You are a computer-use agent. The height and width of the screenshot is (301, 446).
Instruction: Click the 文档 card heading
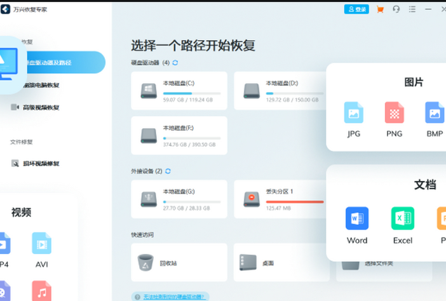click(x=425, y=185)
